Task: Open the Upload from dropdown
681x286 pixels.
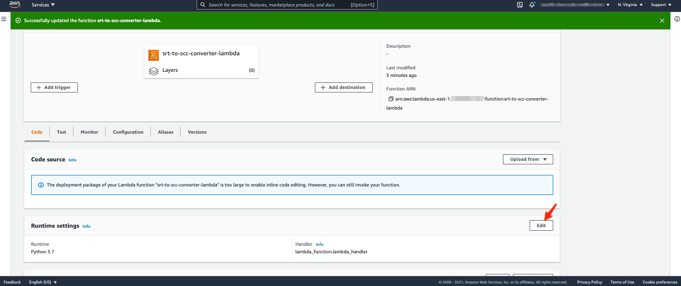Action: 528,159
